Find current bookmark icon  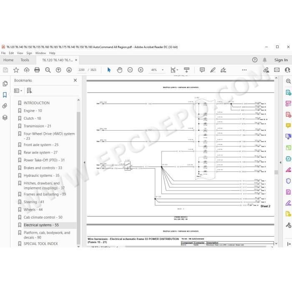click(x=29, y=91)
